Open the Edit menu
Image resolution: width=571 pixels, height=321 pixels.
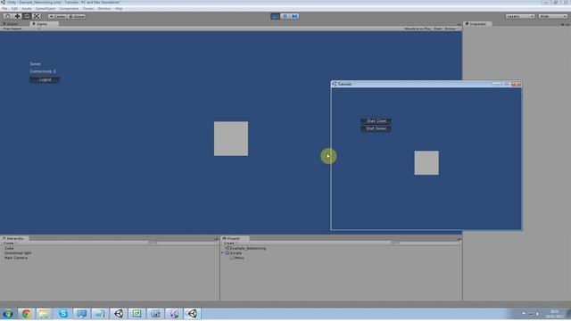click(14, 8)
